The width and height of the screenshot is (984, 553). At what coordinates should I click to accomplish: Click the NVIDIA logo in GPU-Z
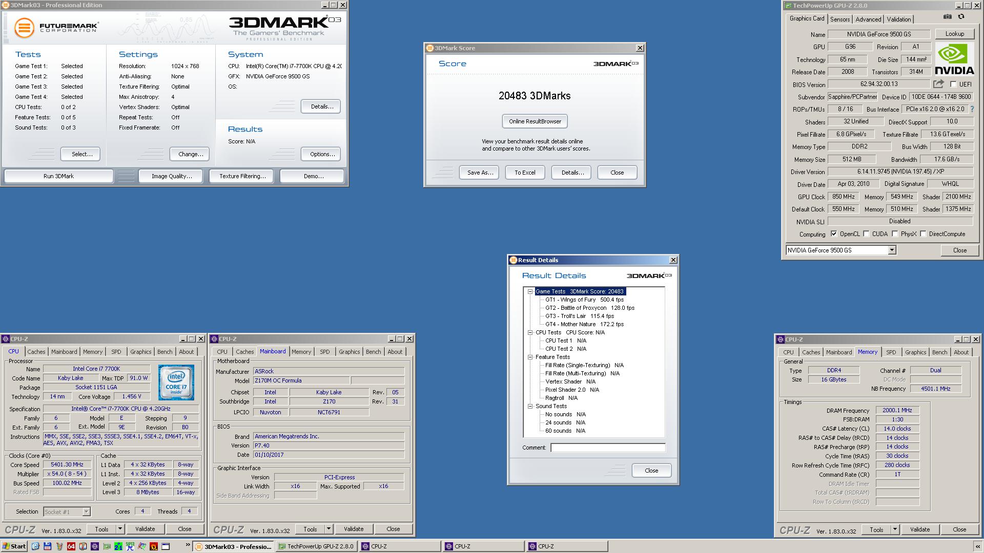tap(954, 59)
